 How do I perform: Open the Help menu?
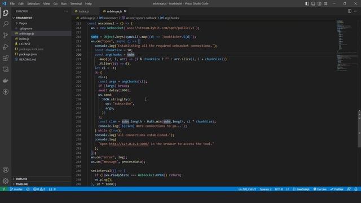pos(89,4)
